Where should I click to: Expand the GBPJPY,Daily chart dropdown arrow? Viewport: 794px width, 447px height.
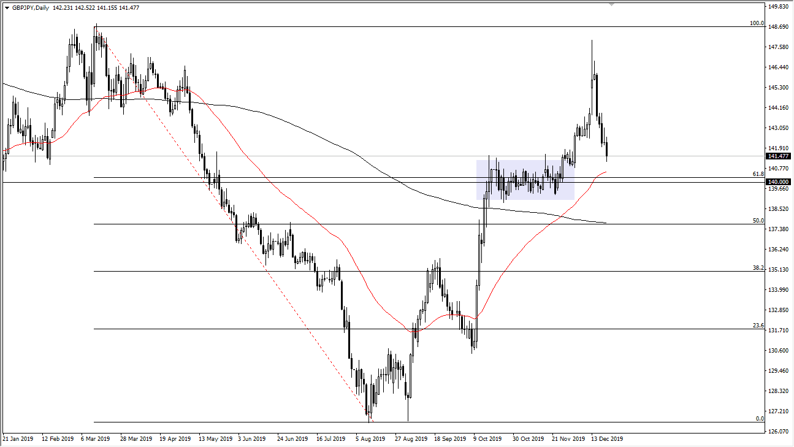click(8, 9)
